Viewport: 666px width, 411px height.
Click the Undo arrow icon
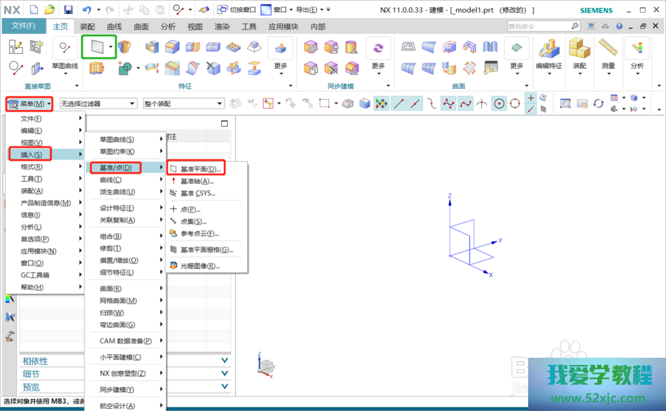point(87,10)
